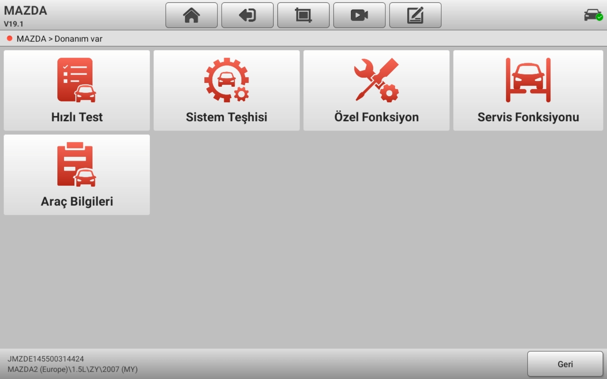The height and width of the screenshot is (379, 607).
Task: Click the exit/back arrow toolbar icon
Action: [x=247, y=15]
